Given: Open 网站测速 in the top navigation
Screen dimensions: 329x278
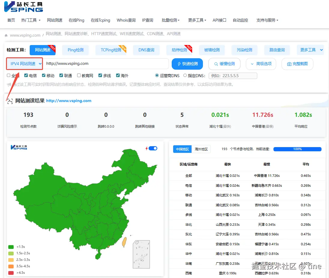Looking at the screenshot, I should pos(55,20).
